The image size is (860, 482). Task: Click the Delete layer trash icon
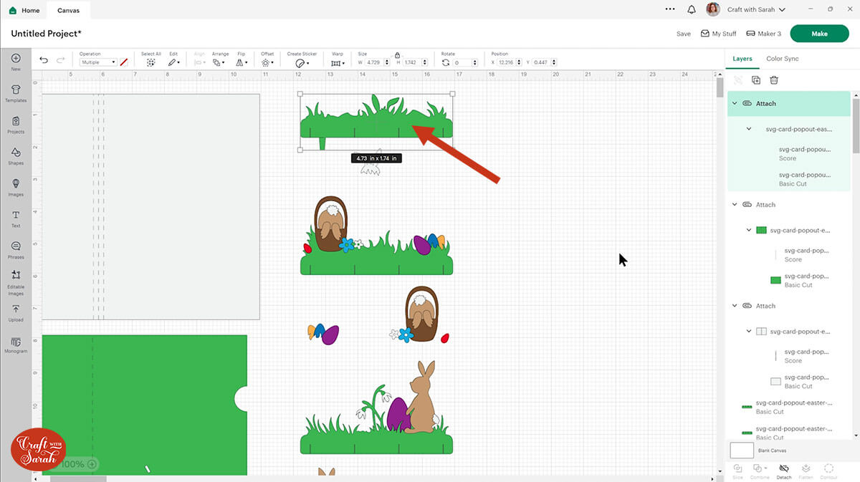(774, 81)
